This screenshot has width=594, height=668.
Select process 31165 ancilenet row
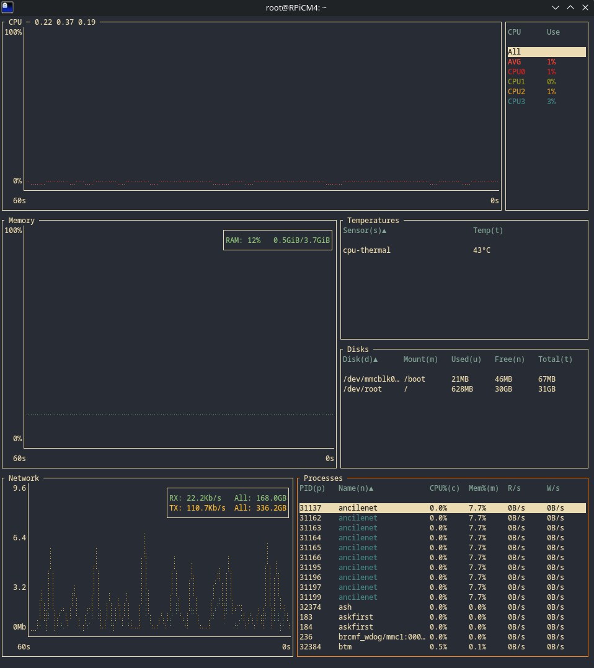pos(442,547)
